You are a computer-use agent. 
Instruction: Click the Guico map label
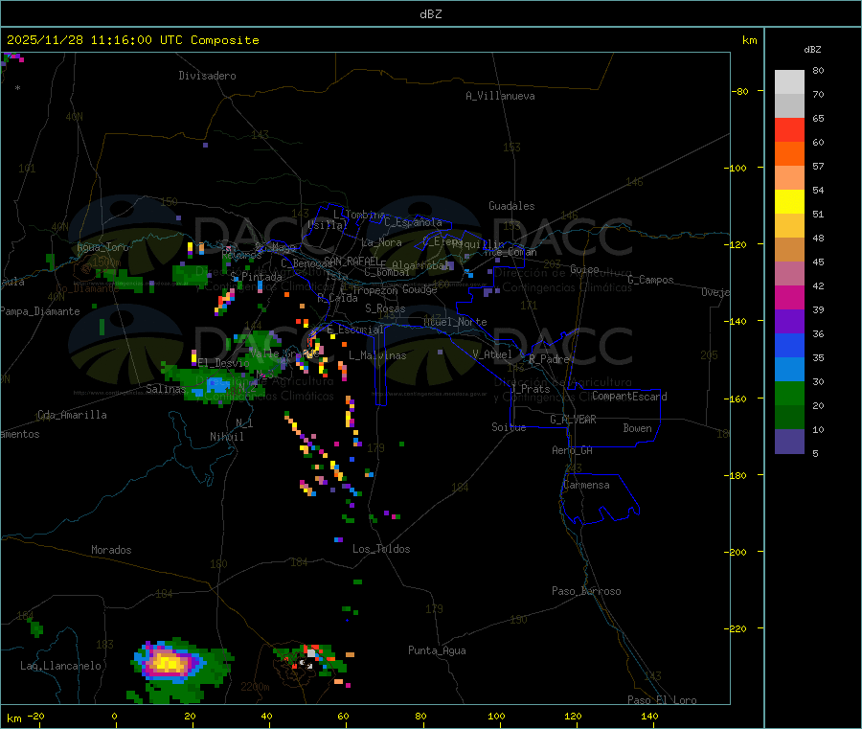pyautogui.click(x=584, y=269)
